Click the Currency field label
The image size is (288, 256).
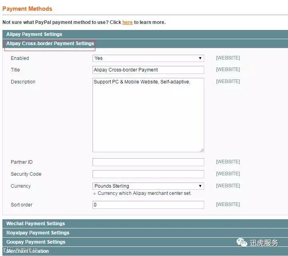[21, 186]
